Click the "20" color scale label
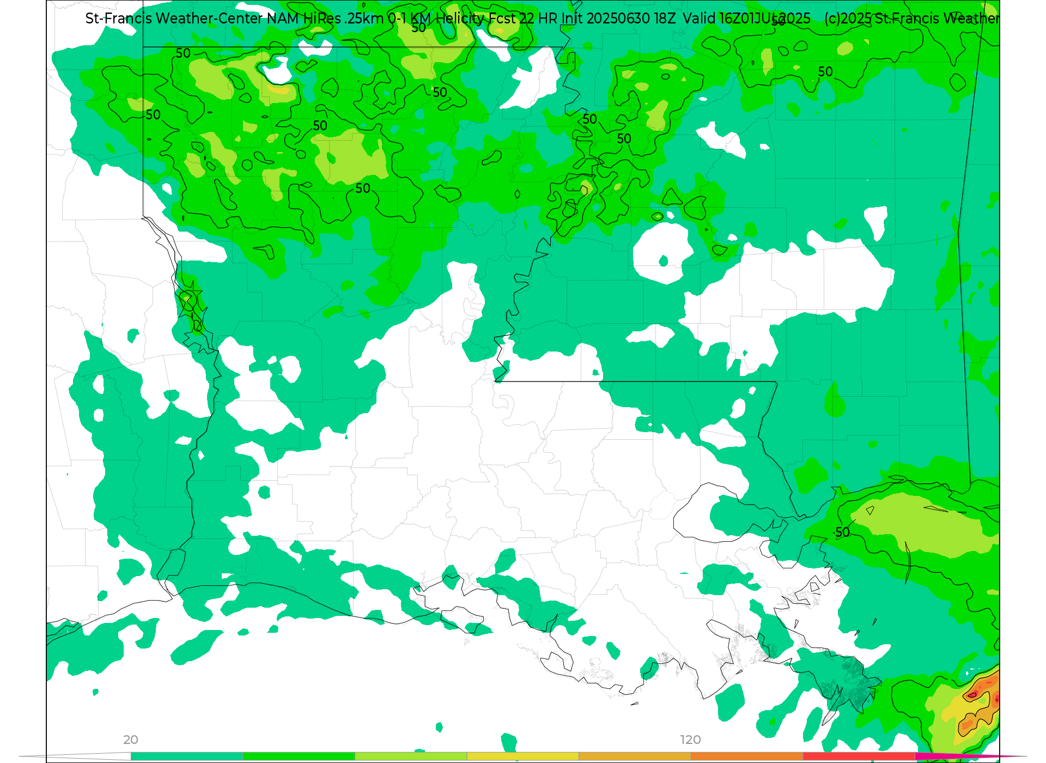Viewport: 1046px width, 763px height. pyautogui.click(x=131, y=740)
